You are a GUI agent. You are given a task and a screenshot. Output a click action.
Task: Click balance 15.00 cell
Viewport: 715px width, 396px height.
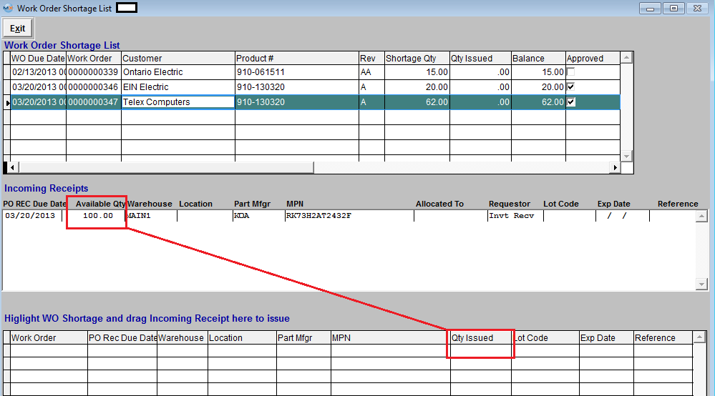538,72
